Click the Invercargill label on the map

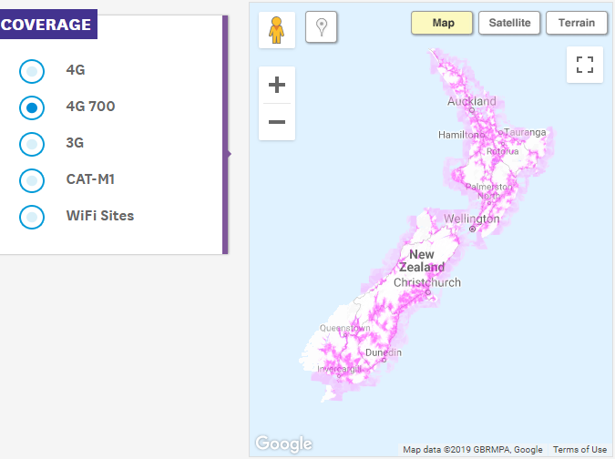coord(339,369)
